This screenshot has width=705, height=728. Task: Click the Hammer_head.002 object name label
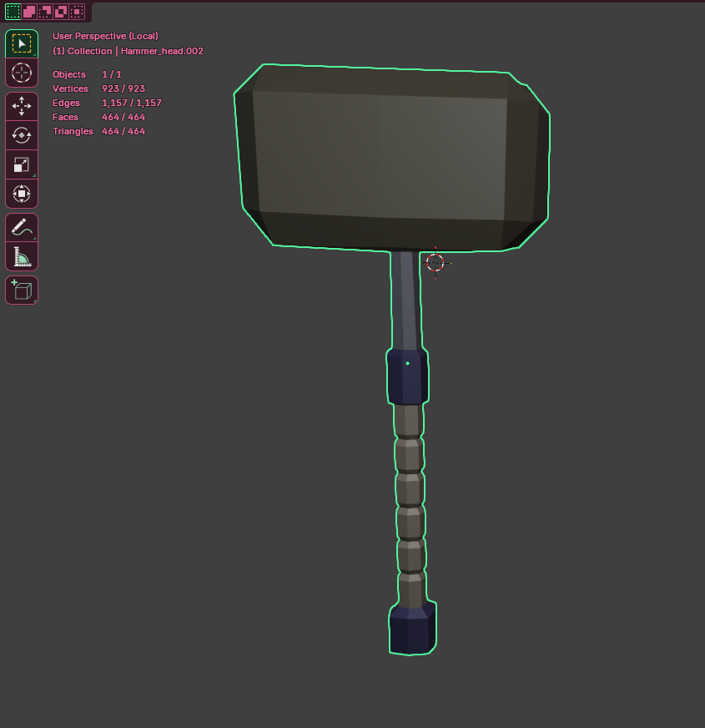(x=162, y=51)
